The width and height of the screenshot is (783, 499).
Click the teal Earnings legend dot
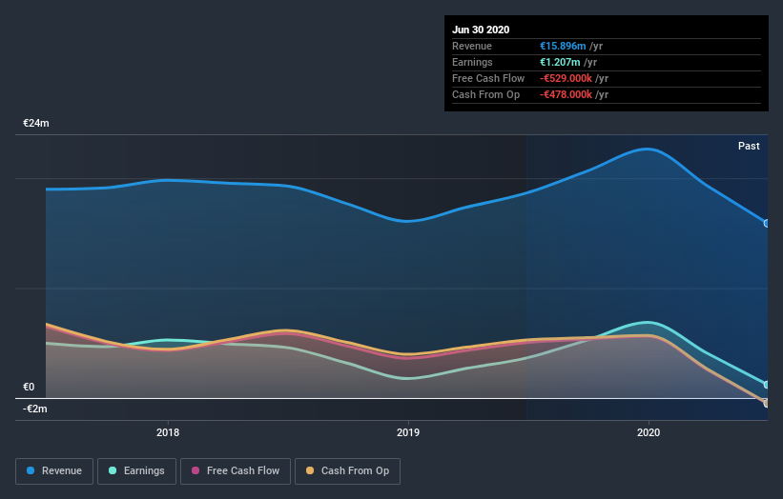(113, 470)
